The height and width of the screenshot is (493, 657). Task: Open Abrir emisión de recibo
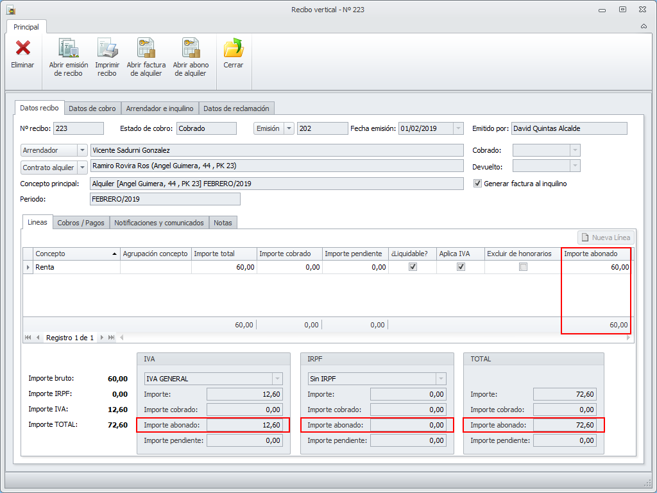tap(69, 48)
